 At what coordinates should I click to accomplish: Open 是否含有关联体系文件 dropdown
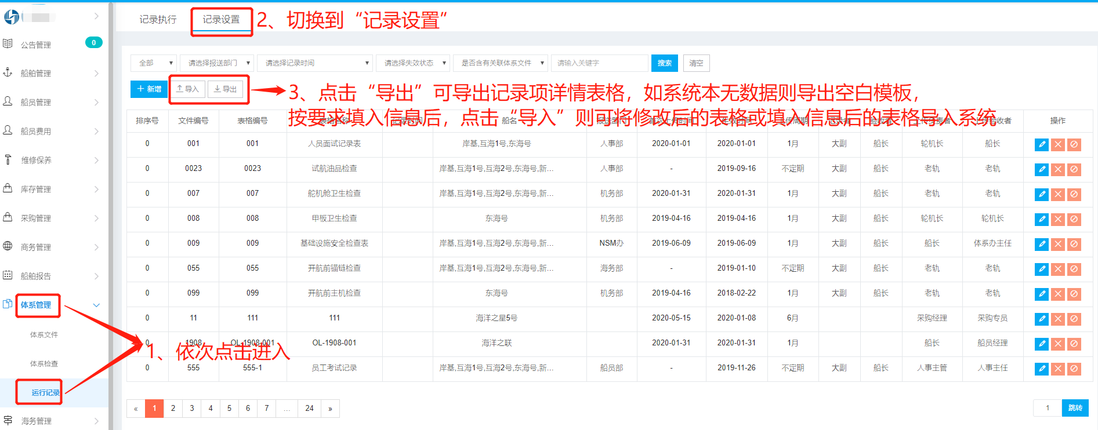coord(501,63)
